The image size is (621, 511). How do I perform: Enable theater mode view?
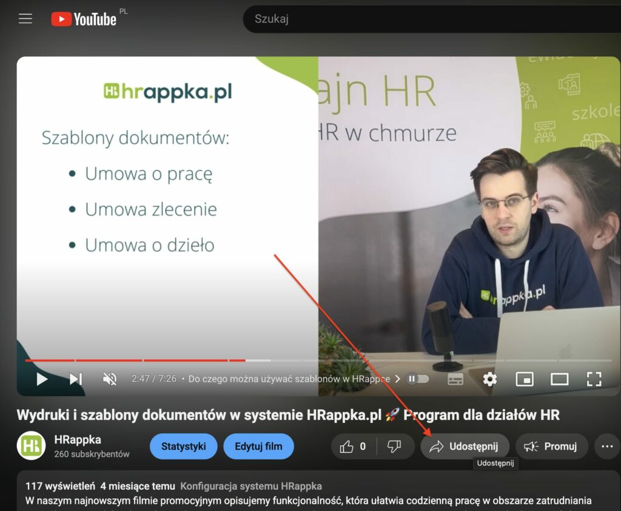[559, 379]
